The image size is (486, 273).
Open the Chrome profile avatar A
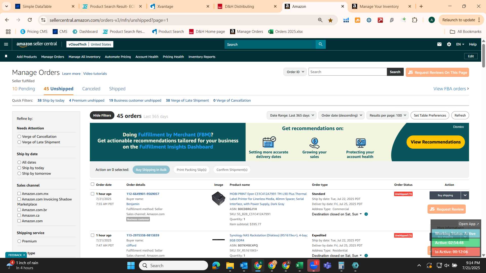coord(432,20)
